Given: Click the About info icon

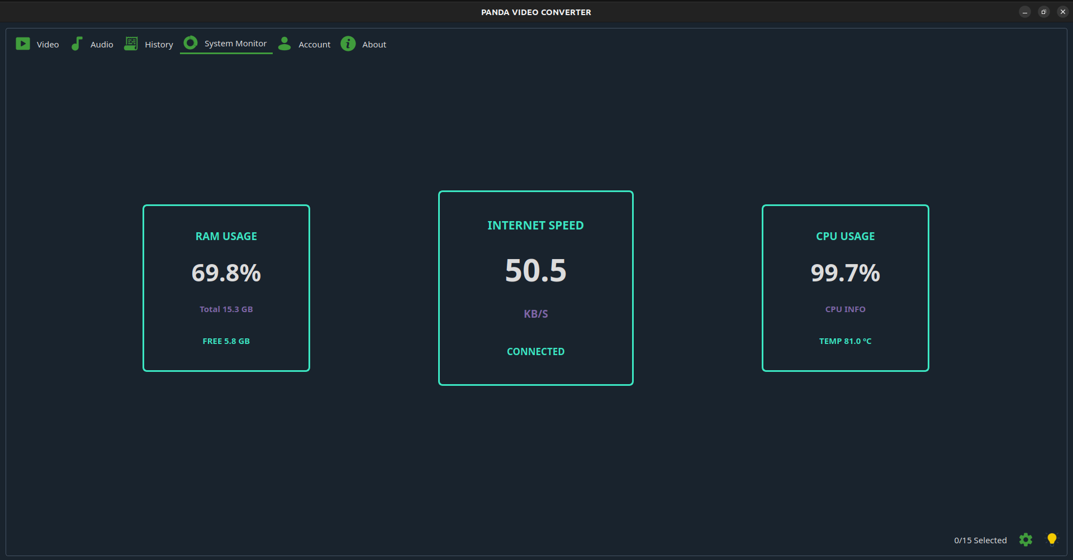Looking at the screenshot, I should (348, 44).
